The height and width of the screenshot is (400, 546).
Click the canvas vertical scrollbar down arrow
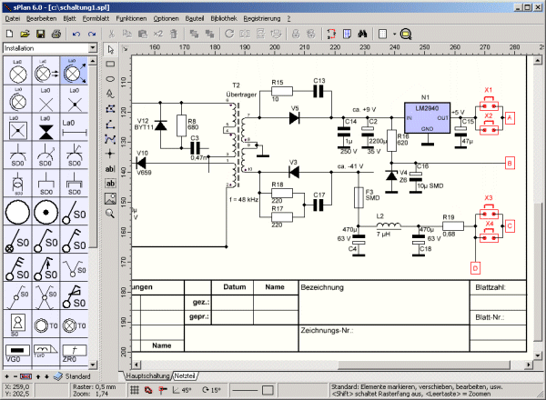[x=538, y=355]
